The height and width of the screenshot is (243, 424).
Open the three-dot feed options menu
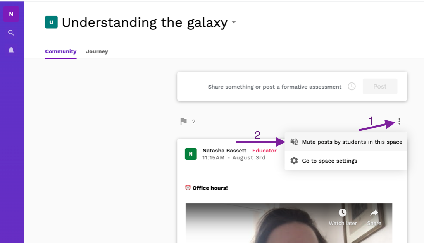(400, 121)
